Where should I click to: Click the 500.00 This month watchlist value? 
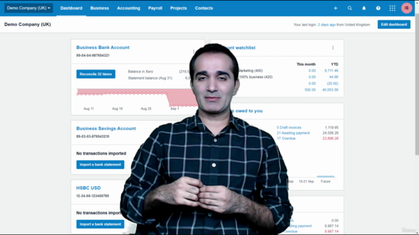[x=310, y=90]
